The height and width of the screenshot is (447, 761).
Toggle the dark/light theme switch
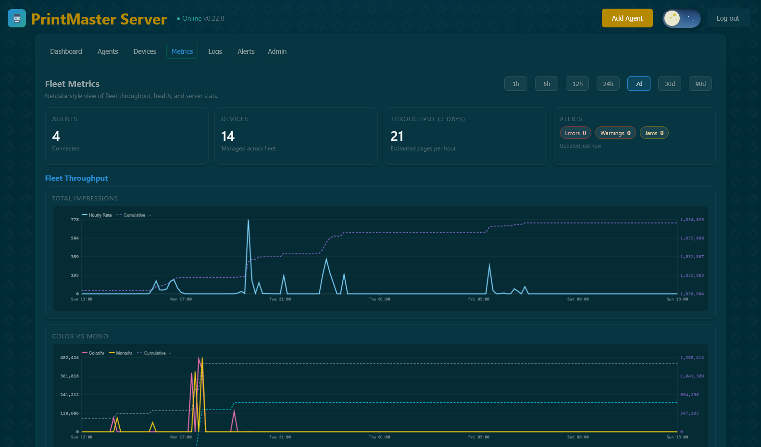click(682, 18)
